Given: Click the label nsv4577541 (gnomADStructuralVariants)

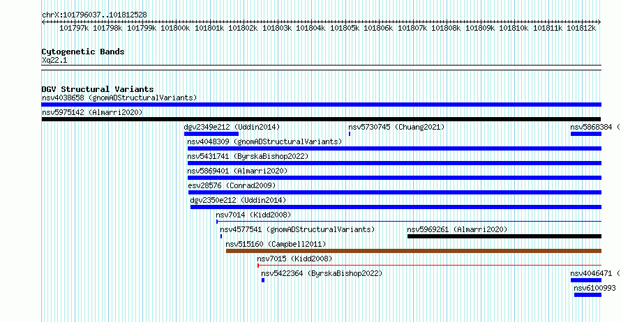Looking at the screenshot, I should pos(297,229).
